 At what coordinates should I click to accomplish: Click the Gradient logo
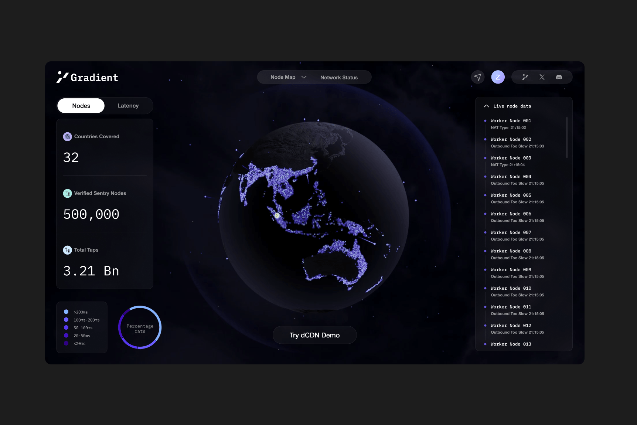pos(87,77)
